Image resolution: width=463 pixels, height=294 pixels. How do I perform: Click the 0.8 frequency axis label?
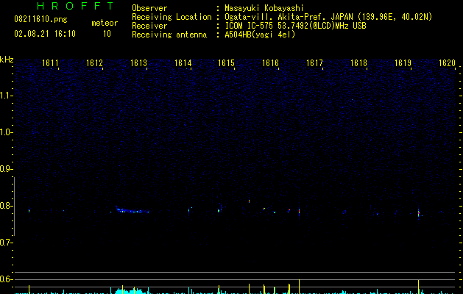(x=6, y=206)
